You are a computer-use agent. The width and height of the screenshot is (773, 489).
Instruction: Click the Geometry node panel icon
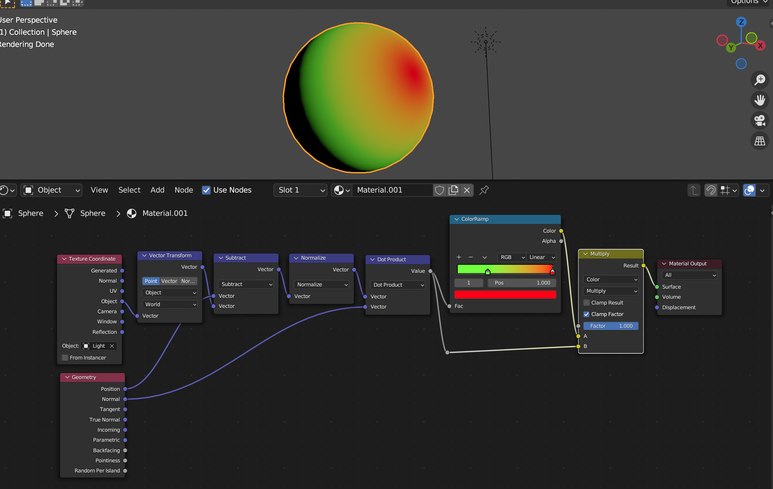click(x=68, y=377)
